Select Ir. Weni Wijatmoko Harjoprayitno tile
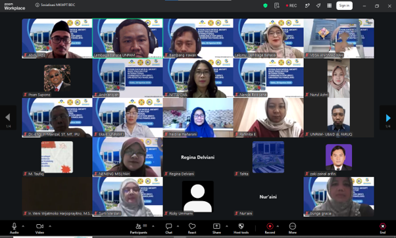 pyautogui.click(x=57, y=197)
